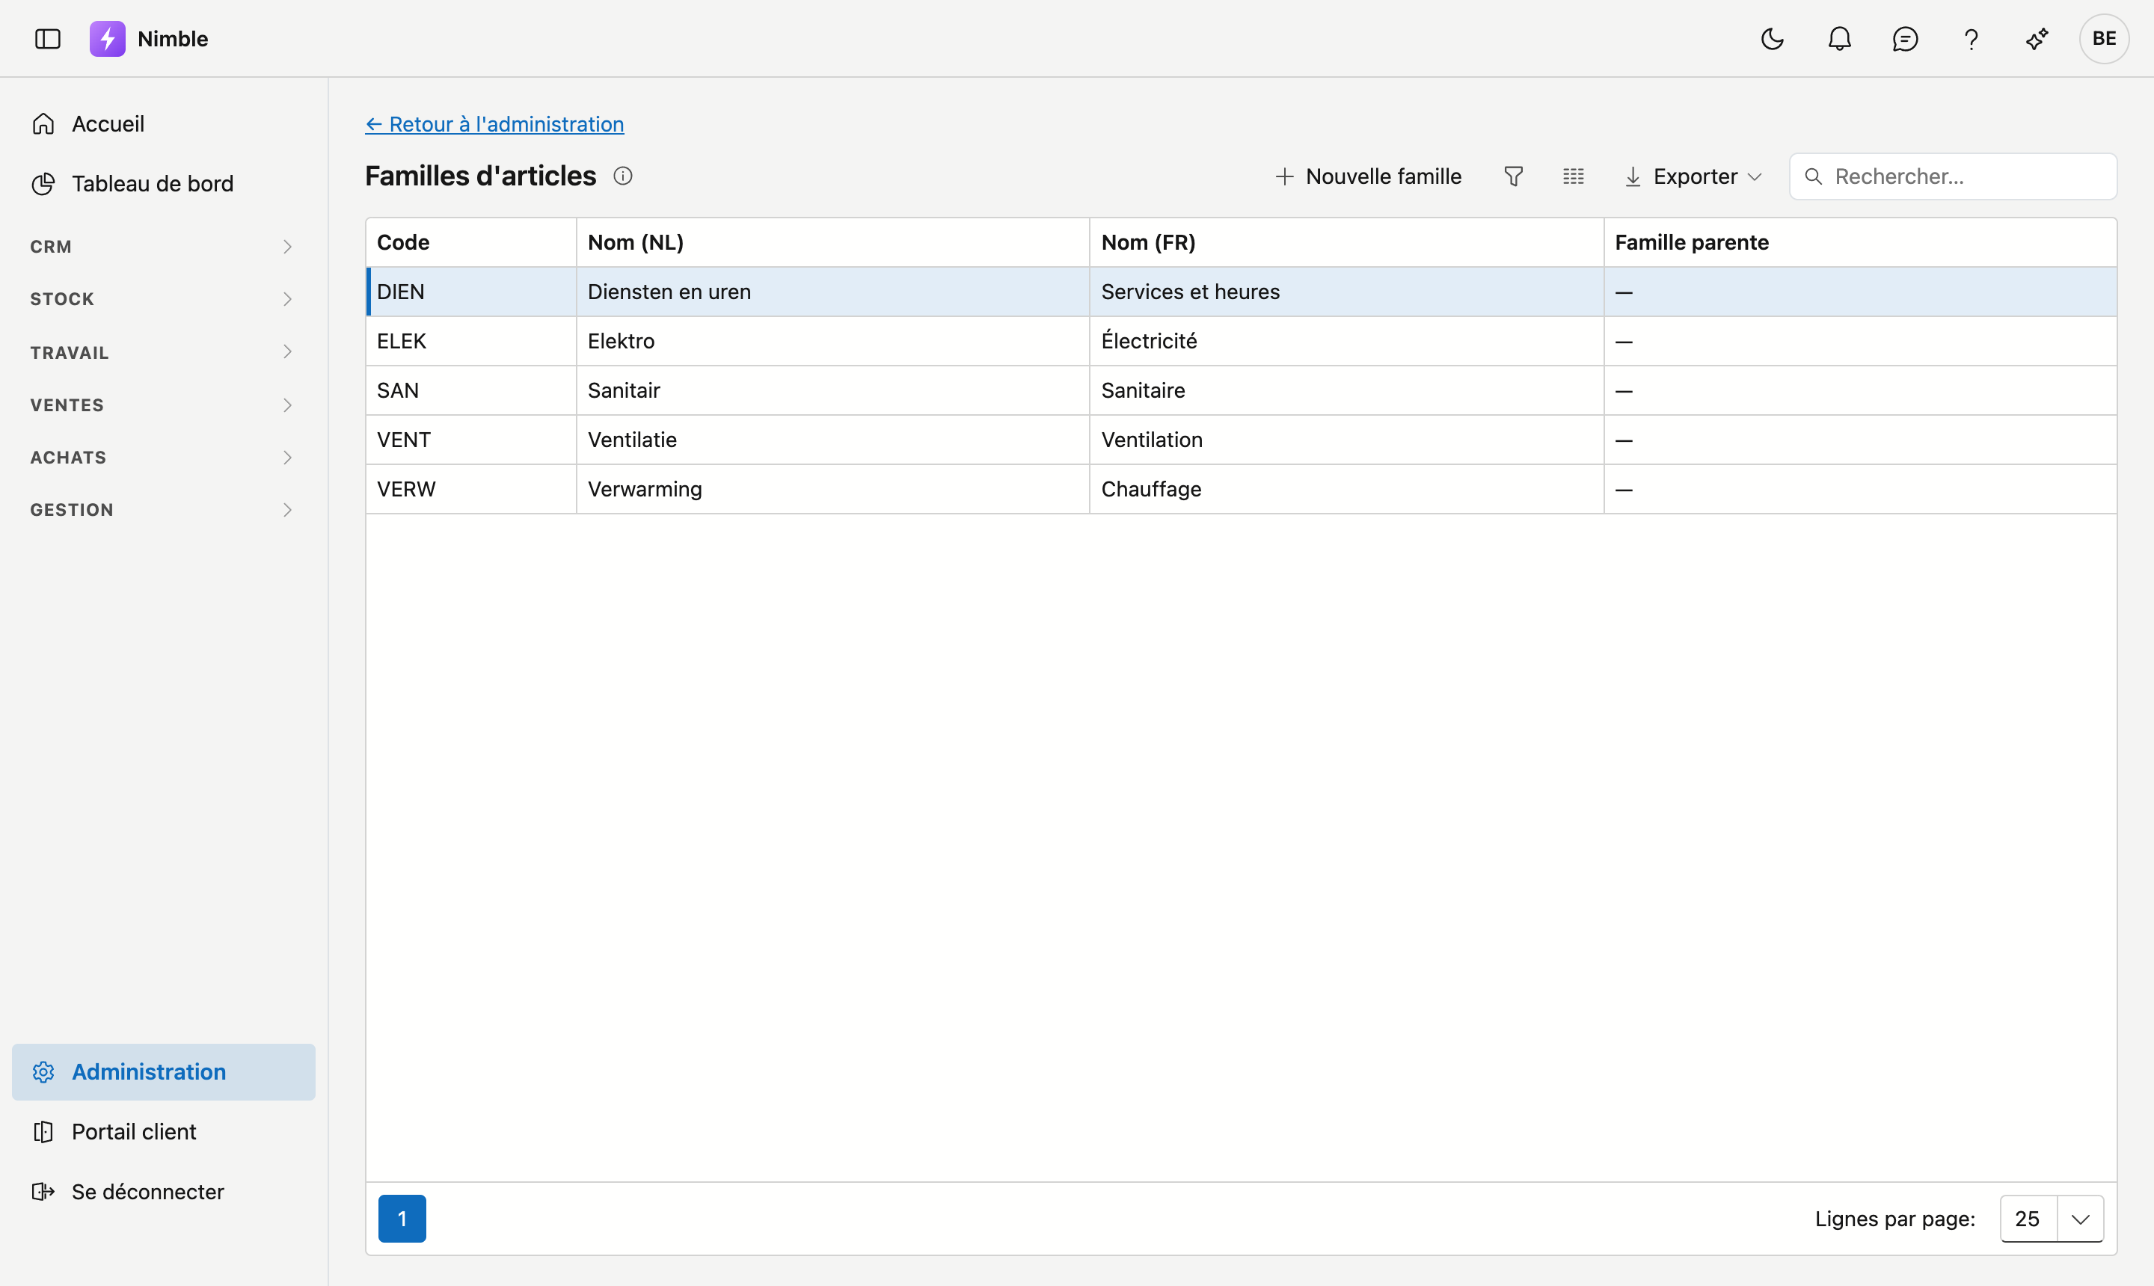Sort by the Code column header
This screenshot has width=2154, height=1286.
click(x=470, y=243)
